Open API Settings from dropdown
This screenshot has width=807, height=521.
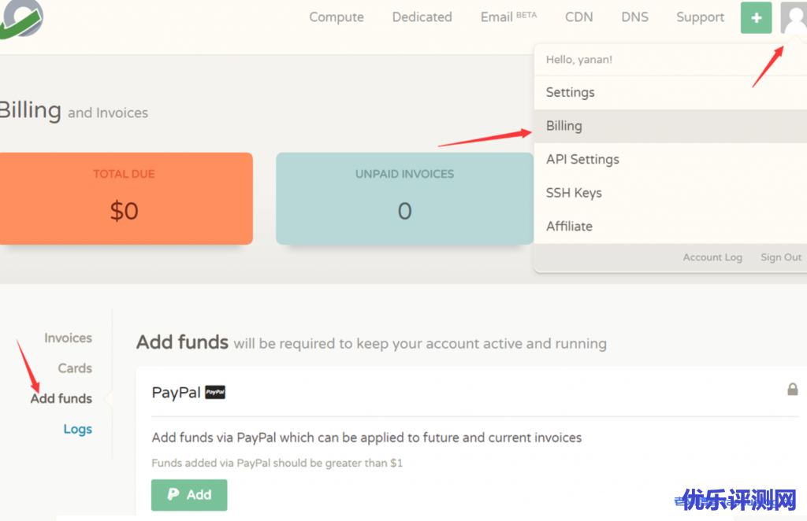coord(582,159)
